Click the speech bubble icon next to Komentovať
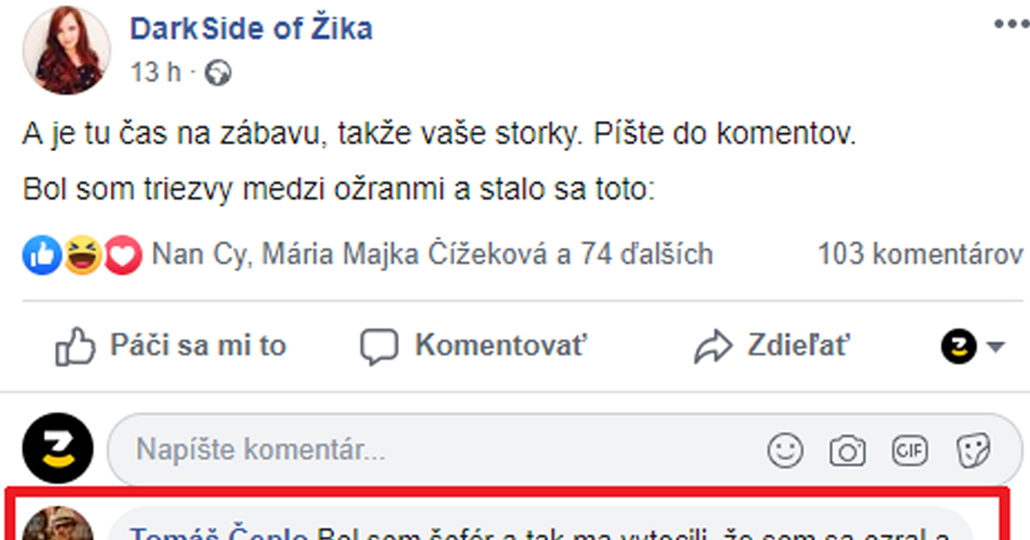The image size is (1030, 540). click(x=379, y=345)
